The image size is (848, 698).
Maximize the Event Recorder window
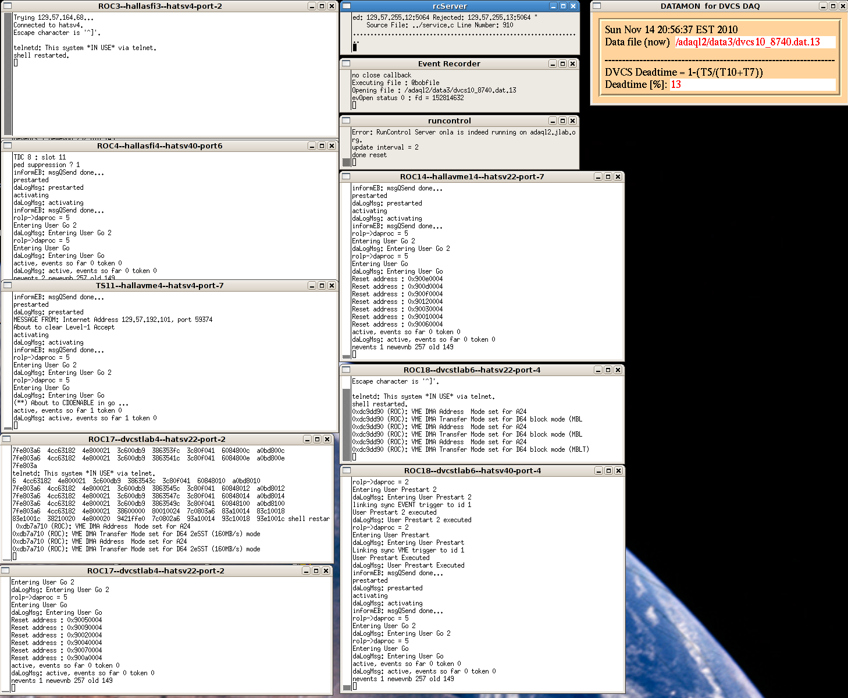[562, 63]
